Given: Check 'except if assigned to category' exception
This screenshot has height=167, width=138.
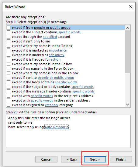Looking at the screenshot, I should [9, 105].
